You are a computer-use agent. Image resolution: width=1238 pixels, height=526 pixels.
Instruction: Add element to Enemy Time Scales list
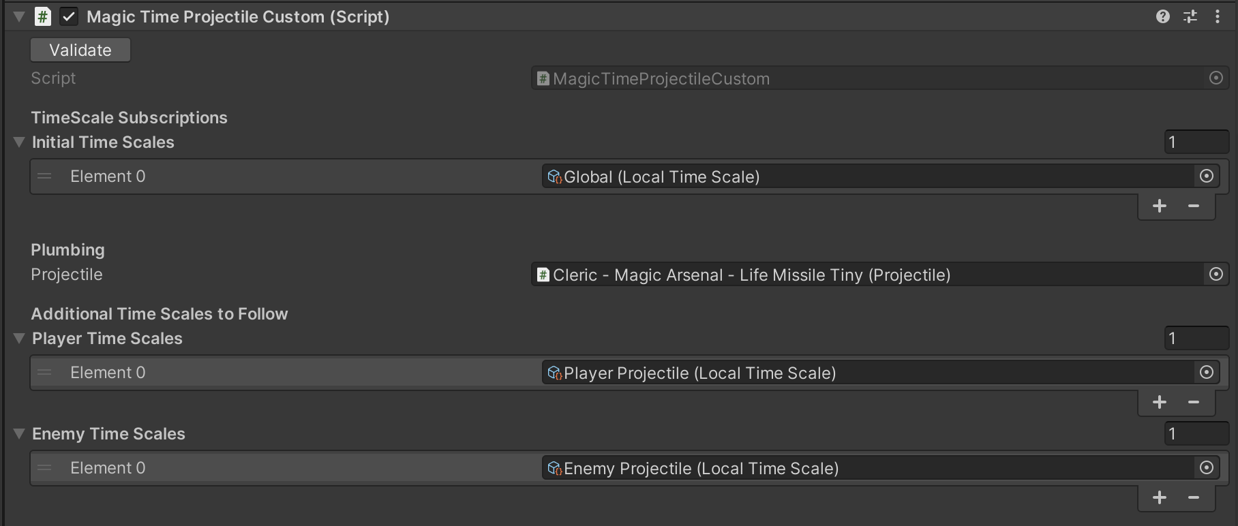pos(1160,498)
